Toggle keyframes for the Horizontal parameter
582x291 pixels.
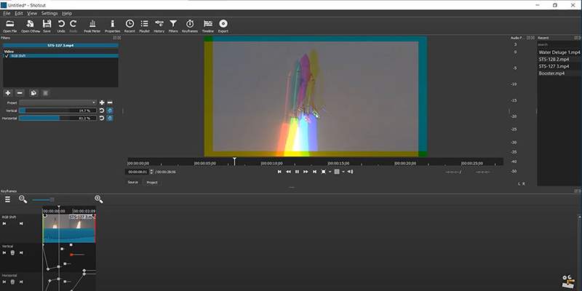pos(110,118)
